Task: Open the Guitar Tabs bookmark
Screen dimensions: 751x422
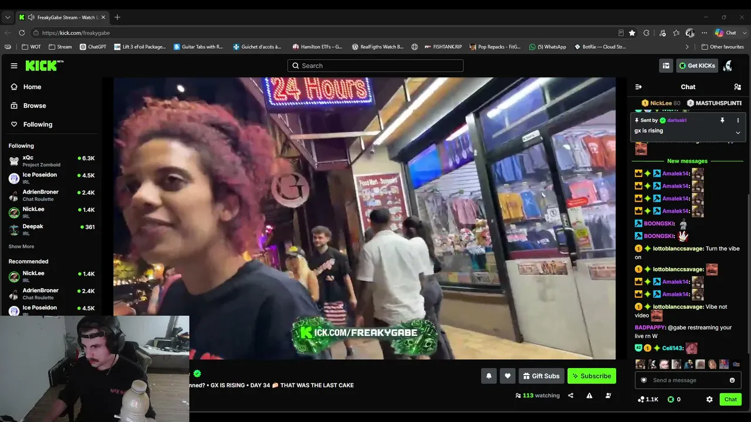Action: pyautogui.click(x=198, y=47)
